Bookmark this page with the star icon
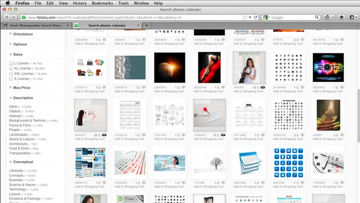The height and width of the screenshot is (203, 360). 245,17
